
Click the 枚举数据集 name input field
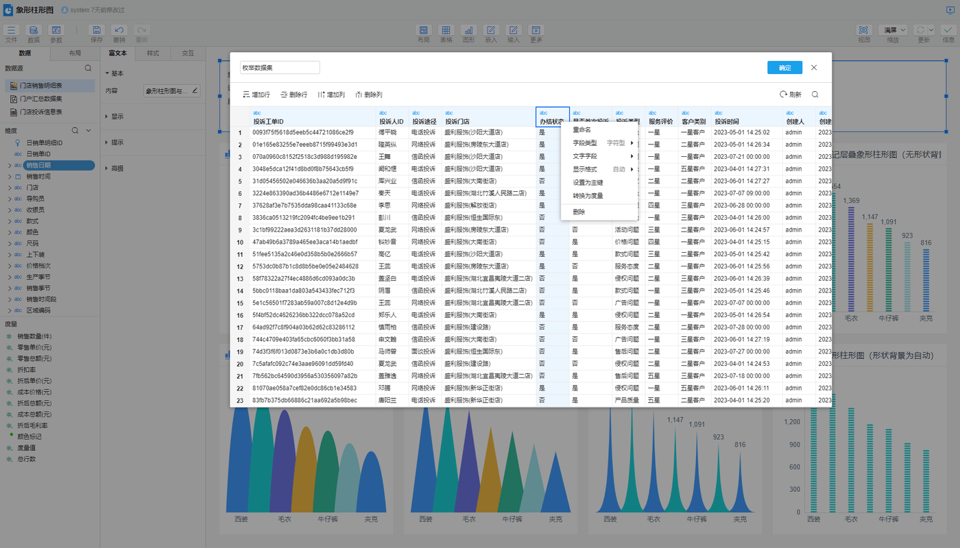coord(280,68)
